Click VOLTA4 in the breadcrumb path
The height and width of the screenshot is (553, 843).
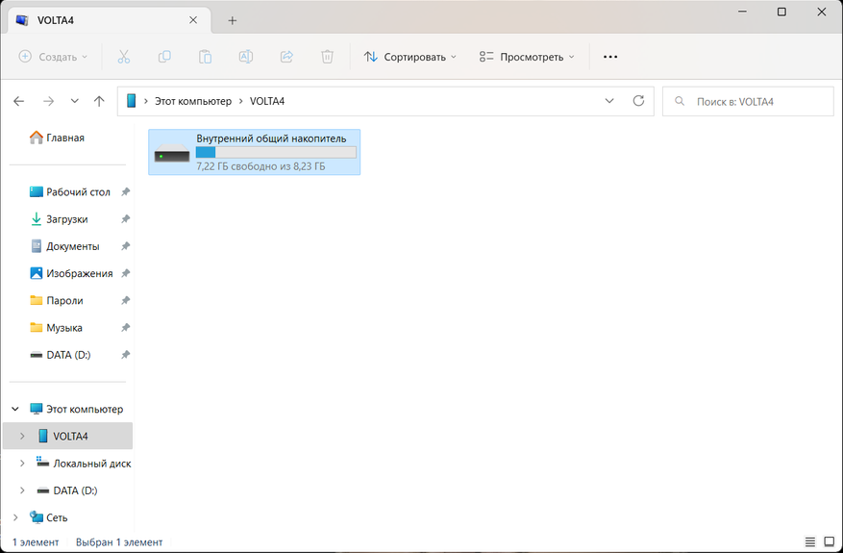tap(267, 101)
